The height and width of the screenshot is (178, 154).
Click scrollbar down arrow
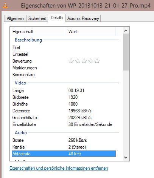click(126, 157)
